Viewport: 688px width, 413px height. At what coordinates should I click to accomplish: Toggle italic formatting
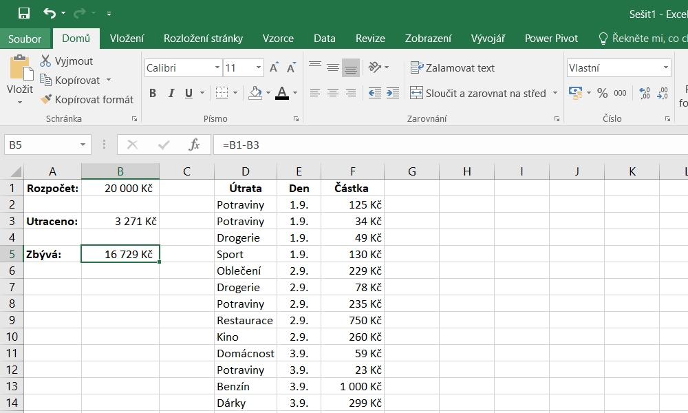click(x=171, y=93)
